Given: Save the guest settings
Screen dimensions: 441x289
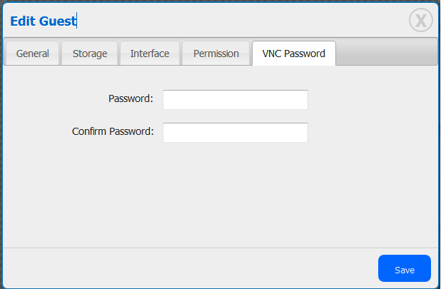Looking at the screenshot, I should (405, 270).
